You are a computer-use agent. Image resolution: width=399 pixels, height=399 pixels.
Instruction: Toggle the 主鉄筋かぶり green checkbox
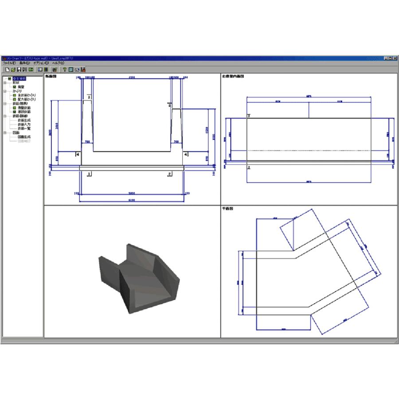coord(15,95)
